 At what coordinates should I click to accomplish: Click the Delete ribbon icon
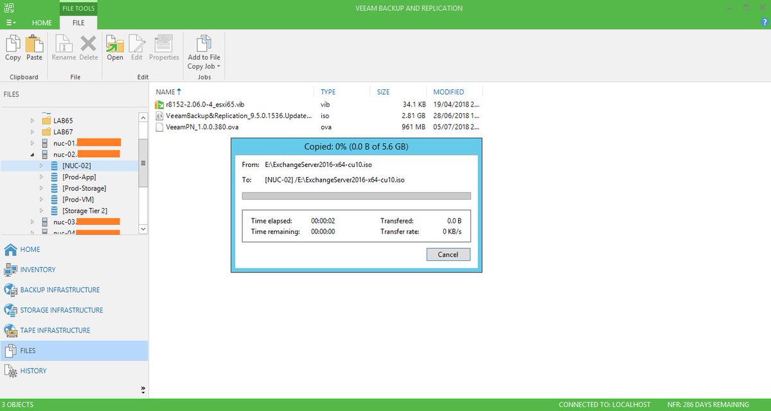coord(89,48)
